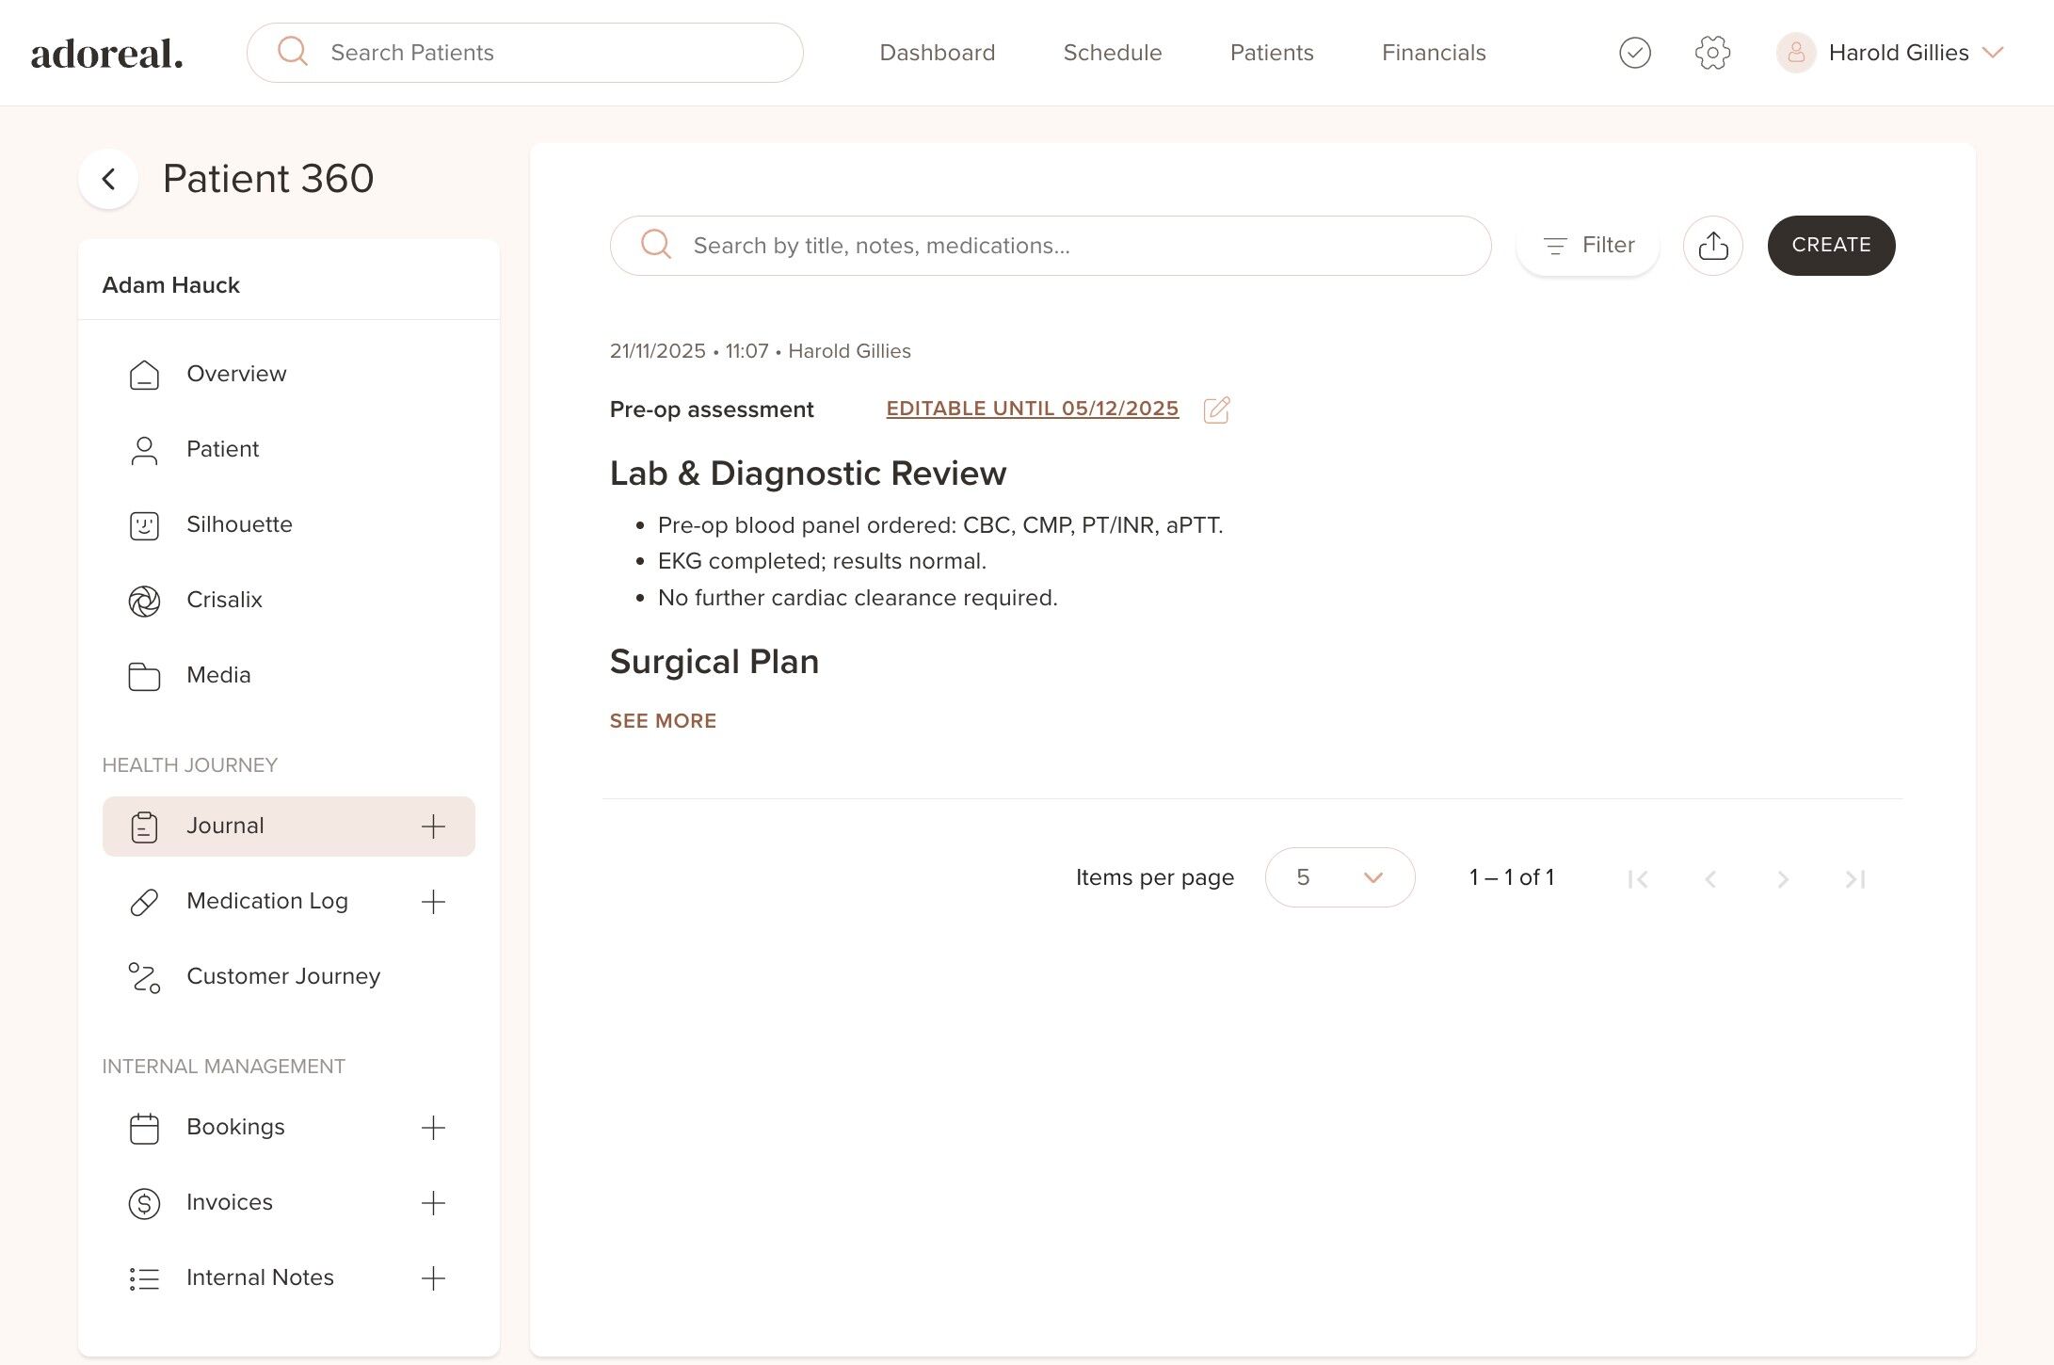Screen dimensions: 2054x1365
Task: Open the Filter options
Action: pyautogui.click(x=1588, y=246)
